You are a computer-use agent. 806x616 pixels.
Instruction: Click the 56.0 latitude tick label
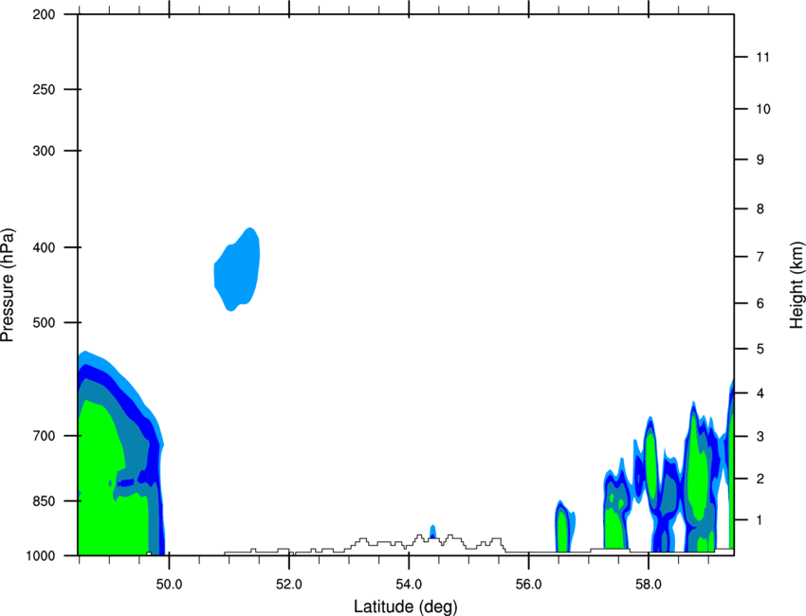tap(528, 585)
